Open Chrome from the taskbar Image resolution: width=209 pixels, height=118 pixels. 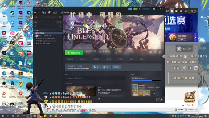pyautogui.click(x=34, y=116)
